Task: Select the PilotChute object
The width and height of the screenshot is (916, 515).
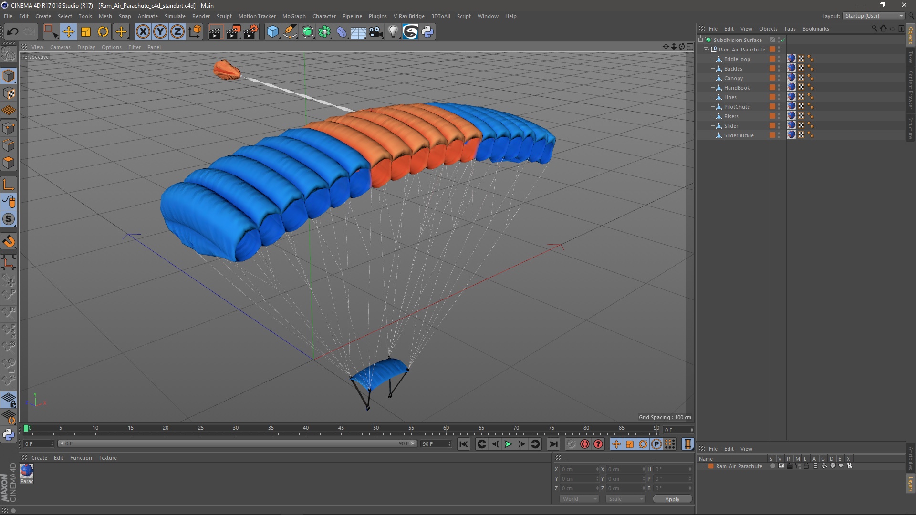Action: [x=737, y=107]
